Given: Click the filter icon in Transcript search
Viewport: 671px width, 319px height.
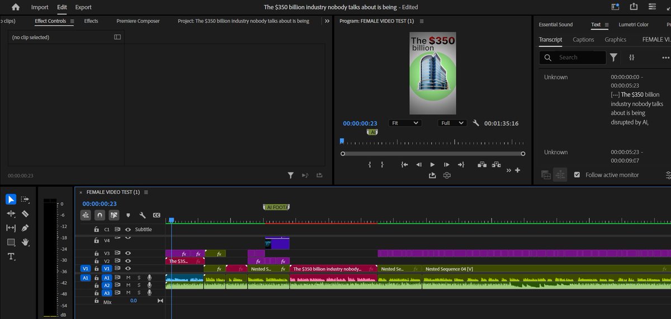Looking at the screenshot, I should pyautogui.click(x=613, y=57).
